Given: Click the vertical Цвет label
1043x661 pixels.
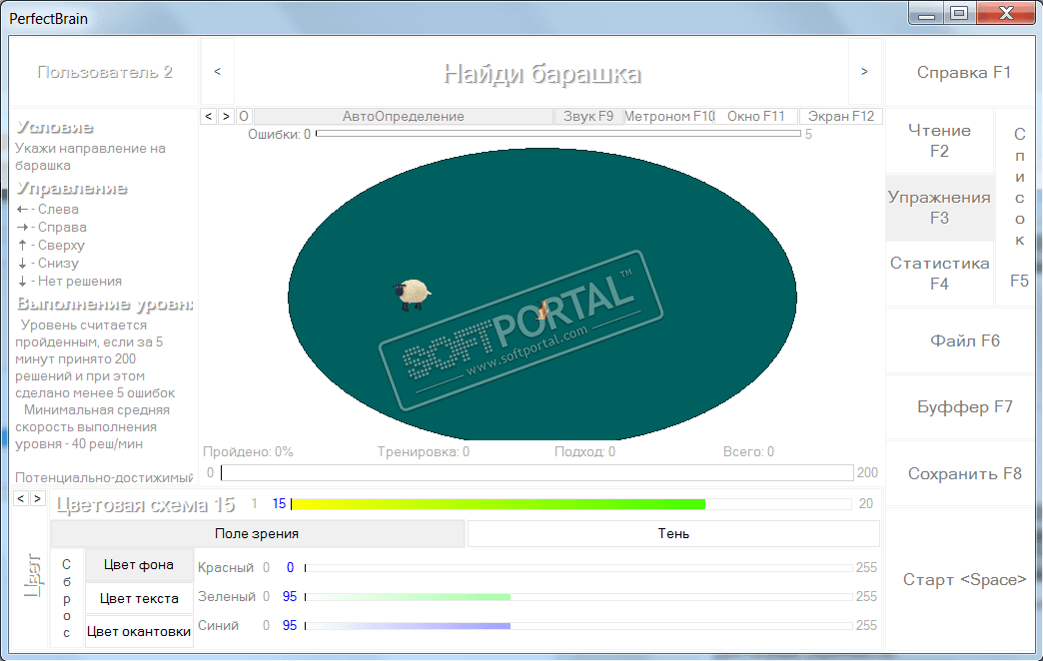Looking at the screenshot, I should point(32,574).
